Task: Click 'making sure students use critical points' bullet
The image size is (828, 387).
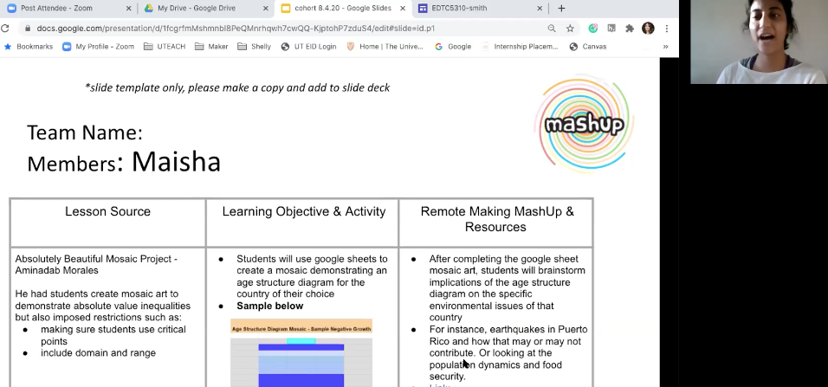Action: pos(113,335)
